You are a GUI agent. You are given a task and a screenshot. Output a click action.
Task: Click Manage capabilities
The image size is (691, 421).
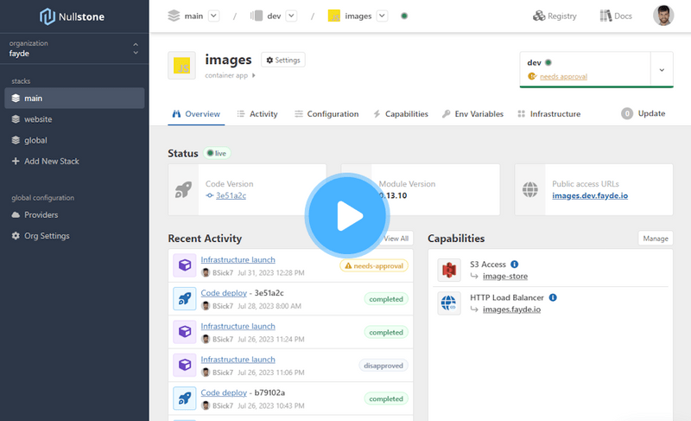pos(656,239)
